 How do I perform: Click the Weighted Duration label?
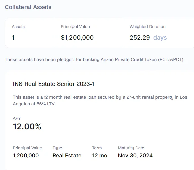click(147, 27)
